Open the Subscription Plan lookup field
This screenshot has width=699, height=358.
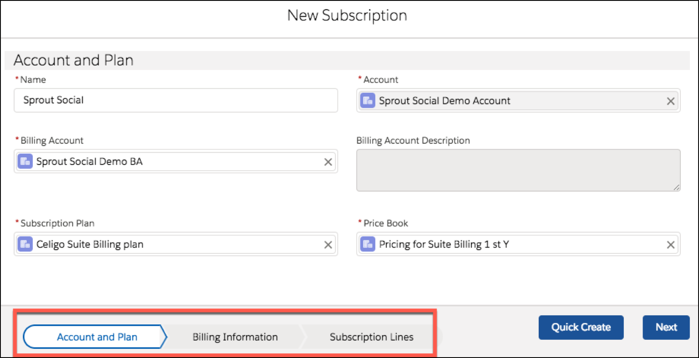coord(176,244)
